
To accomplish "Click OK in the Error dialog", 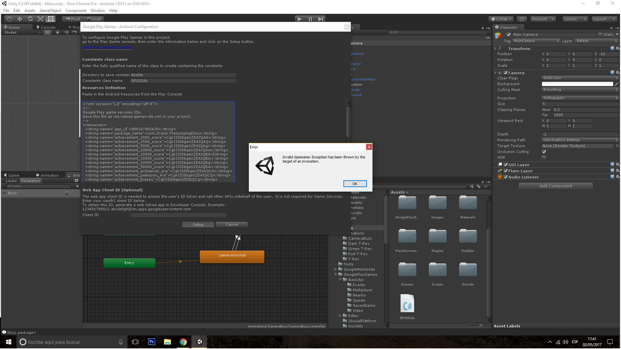I will click(x=355, y=184).
